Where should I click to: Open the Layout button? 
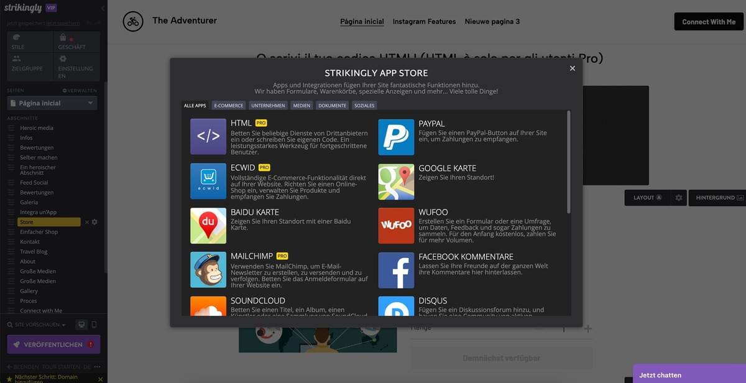647,198
